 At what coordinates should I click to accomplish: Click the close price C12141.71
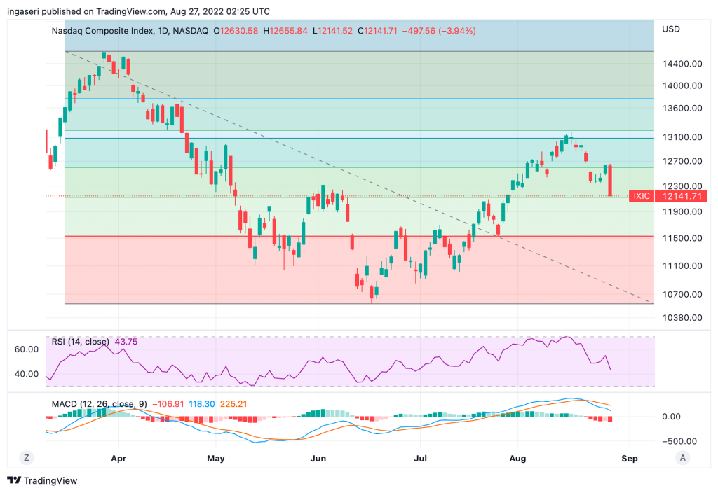pyautogui.click(x=377, y=31)
